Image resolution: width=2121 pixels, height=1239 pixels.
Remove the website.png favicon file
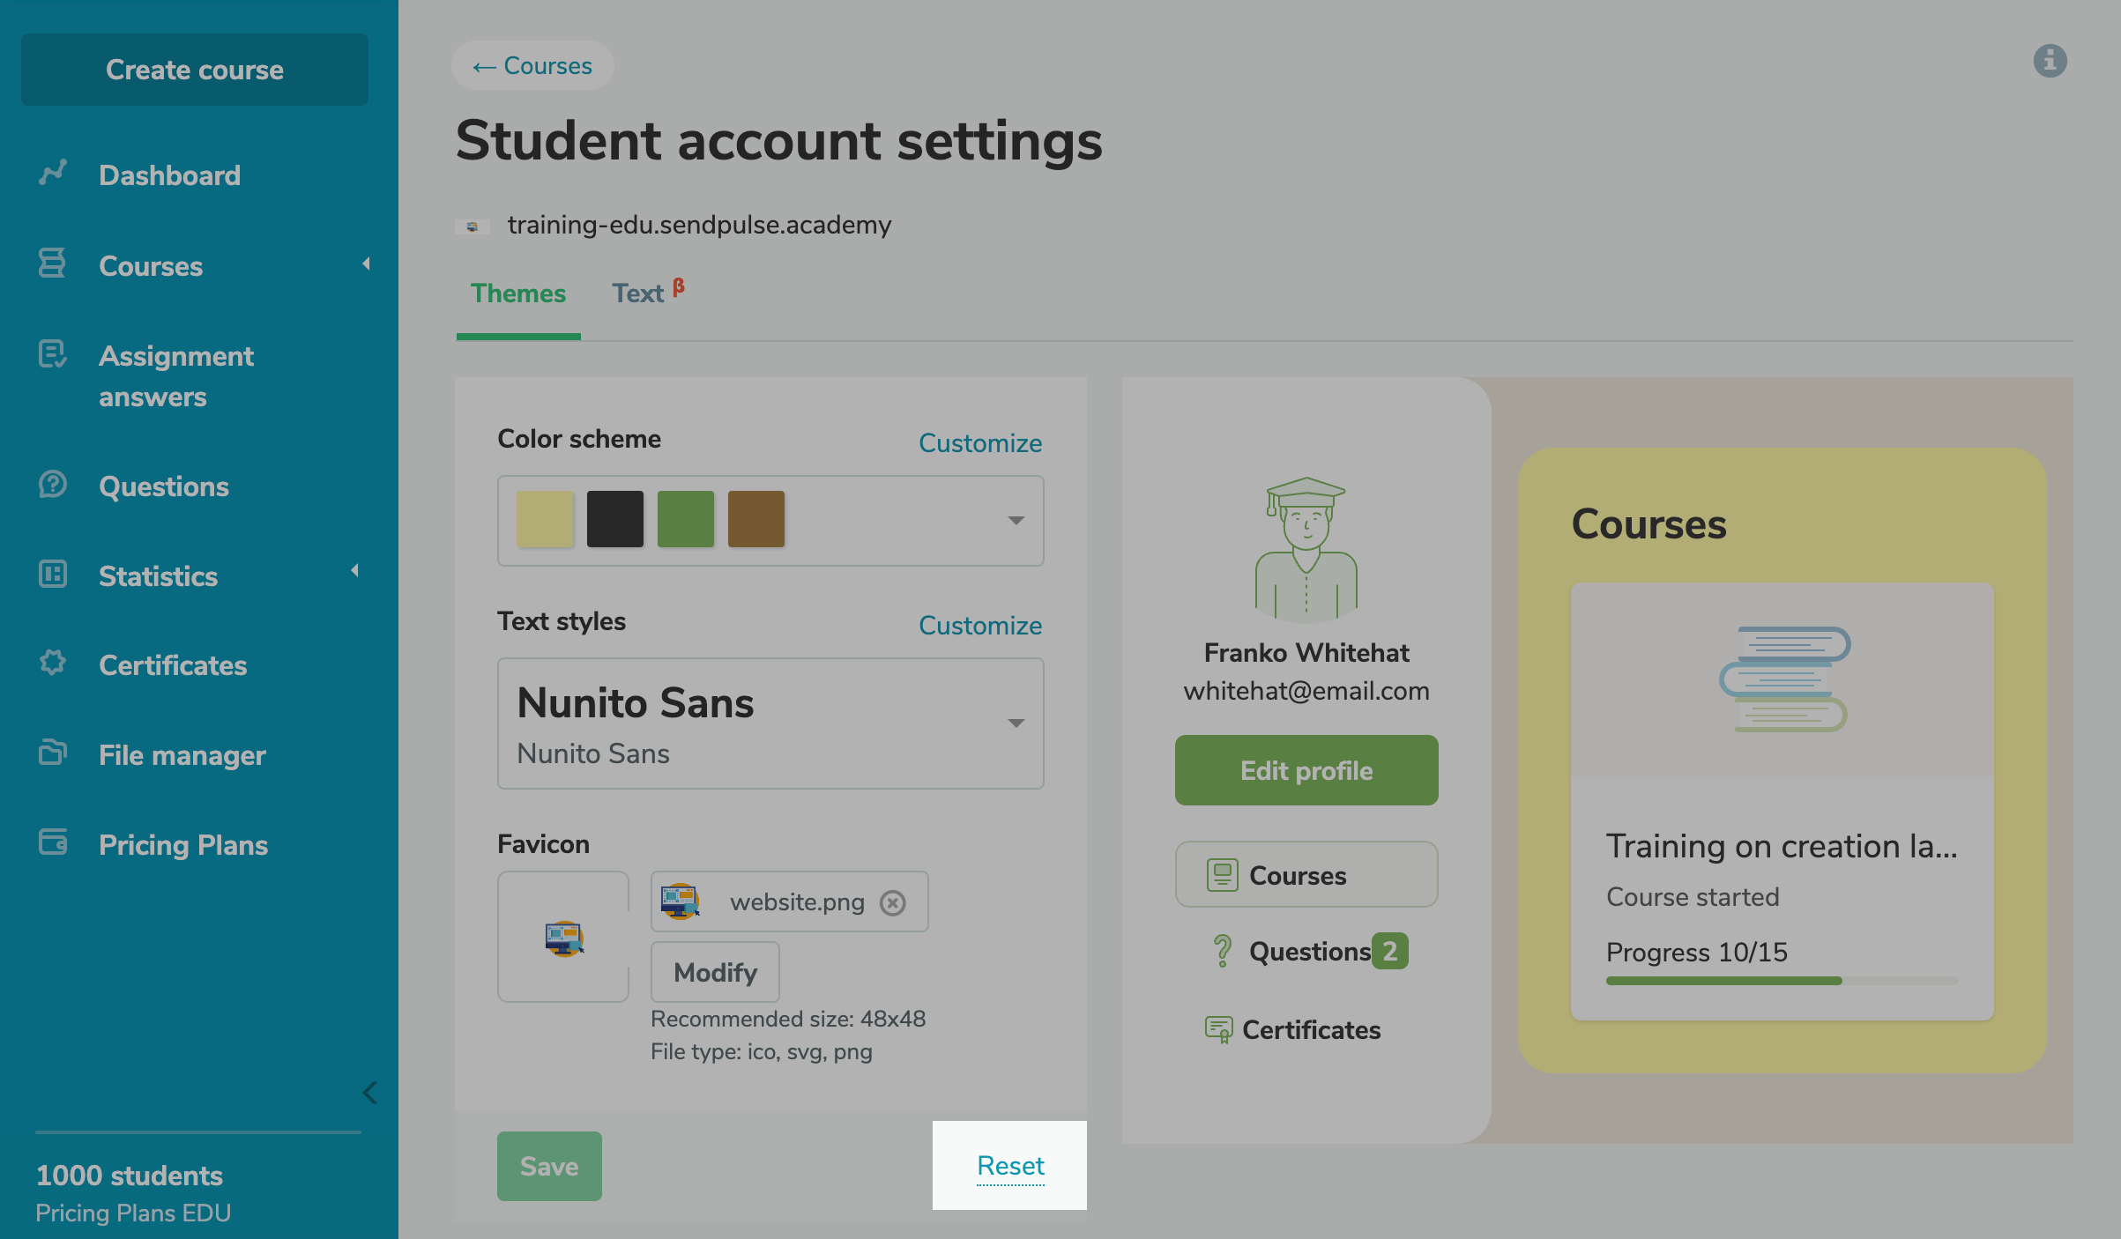pyautogui.click(x=893, y=903)
